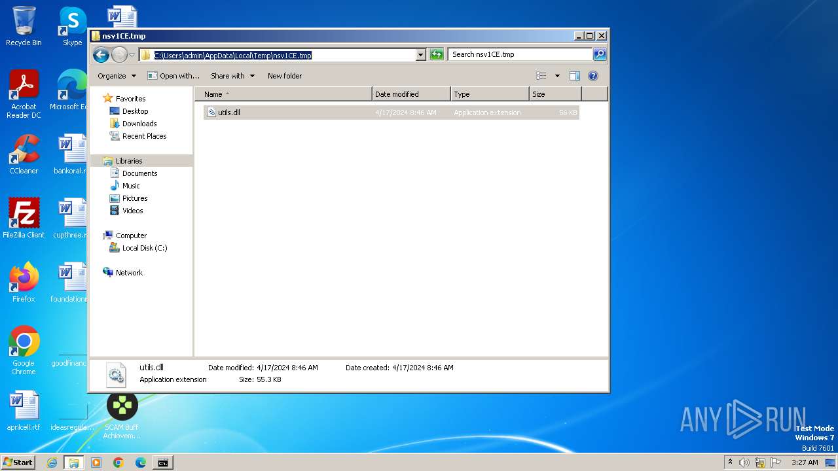Click the media player taskbar icon
This screenshot has height=471, width=838.
coord(96,462)
